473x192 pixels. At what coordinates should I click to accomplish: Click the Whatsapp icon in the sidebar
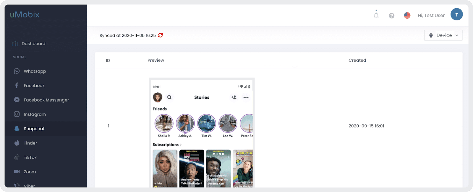coord(17,71)
